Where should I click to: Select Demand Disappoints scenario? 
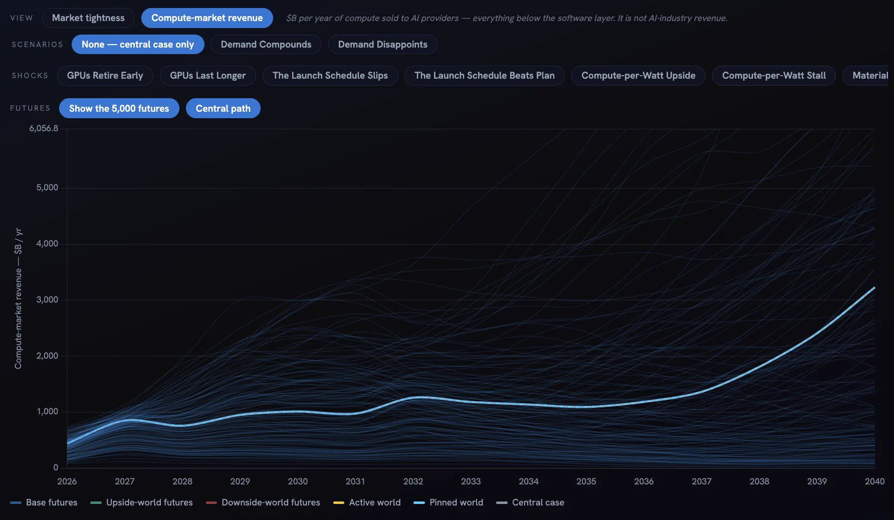pyautogui.click(x=383, y=45)
